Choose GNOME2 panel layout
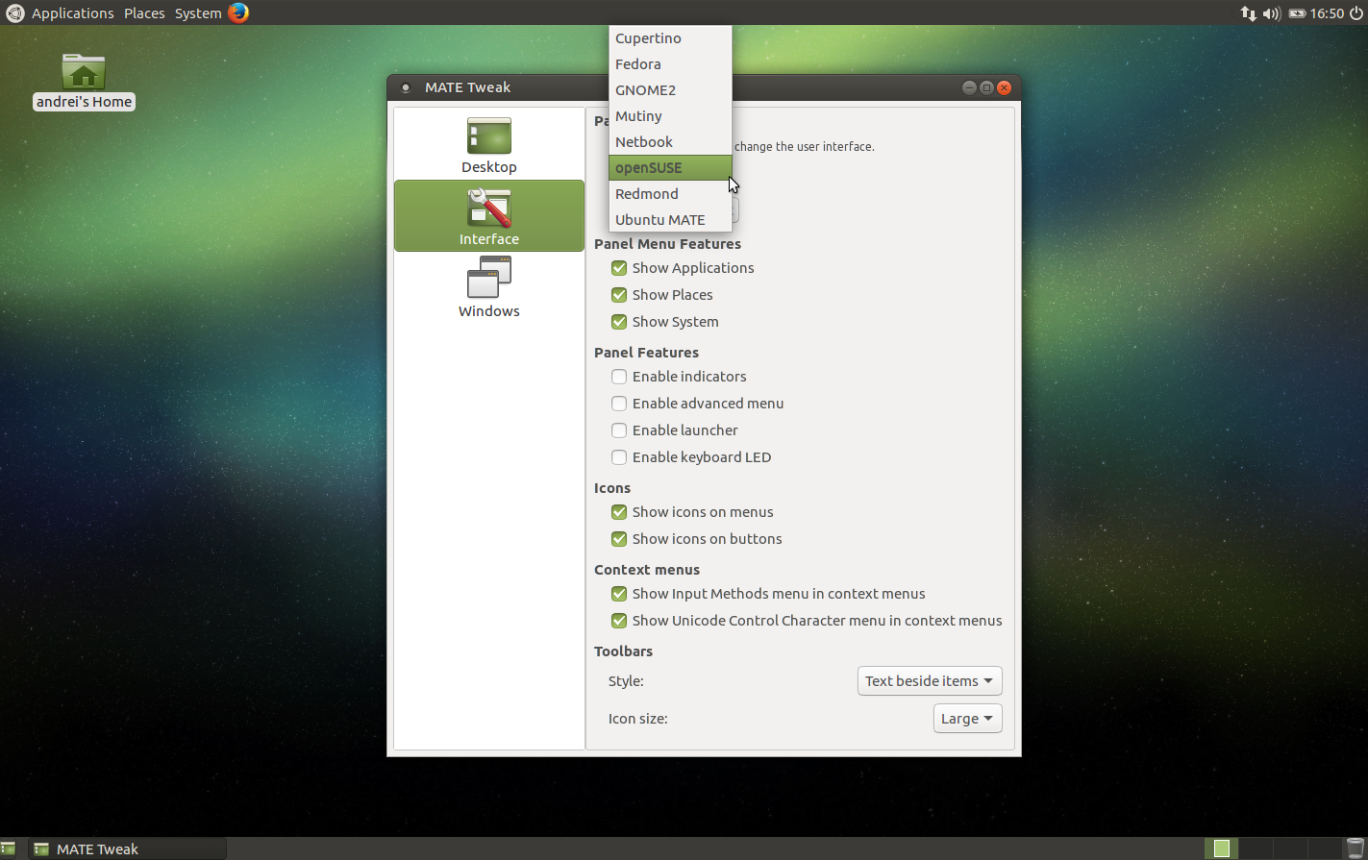Screen dimensions: 1368x860 point(670,90)
